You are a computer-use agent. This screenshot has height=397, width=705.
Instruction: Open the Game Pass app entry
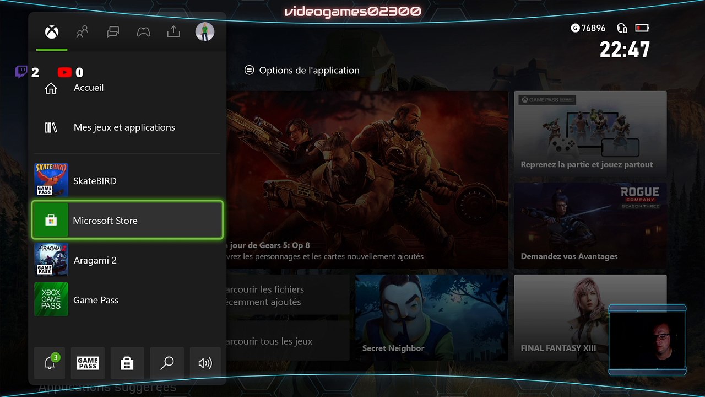127,299
